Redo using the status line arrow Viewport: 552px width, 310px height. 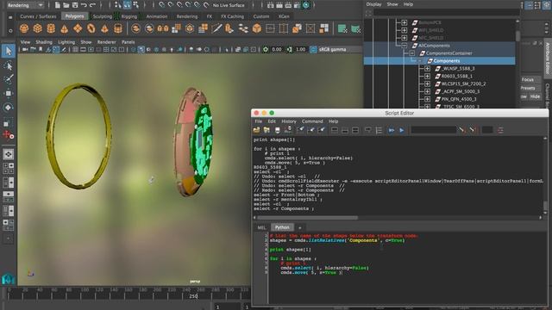pos(92,5)
